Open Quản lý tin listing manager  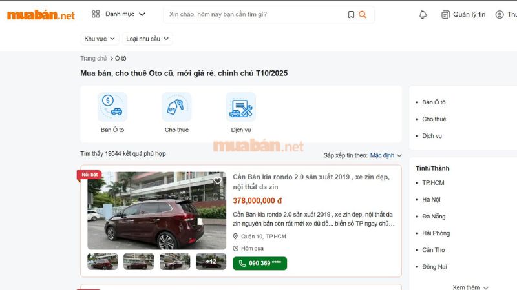coord(463,14)
